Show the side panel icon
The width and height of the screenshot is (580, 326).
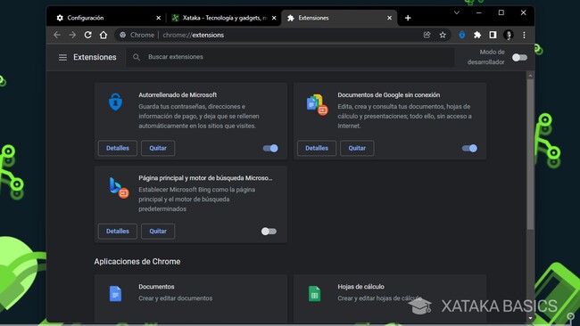click(x=493, y=35)
